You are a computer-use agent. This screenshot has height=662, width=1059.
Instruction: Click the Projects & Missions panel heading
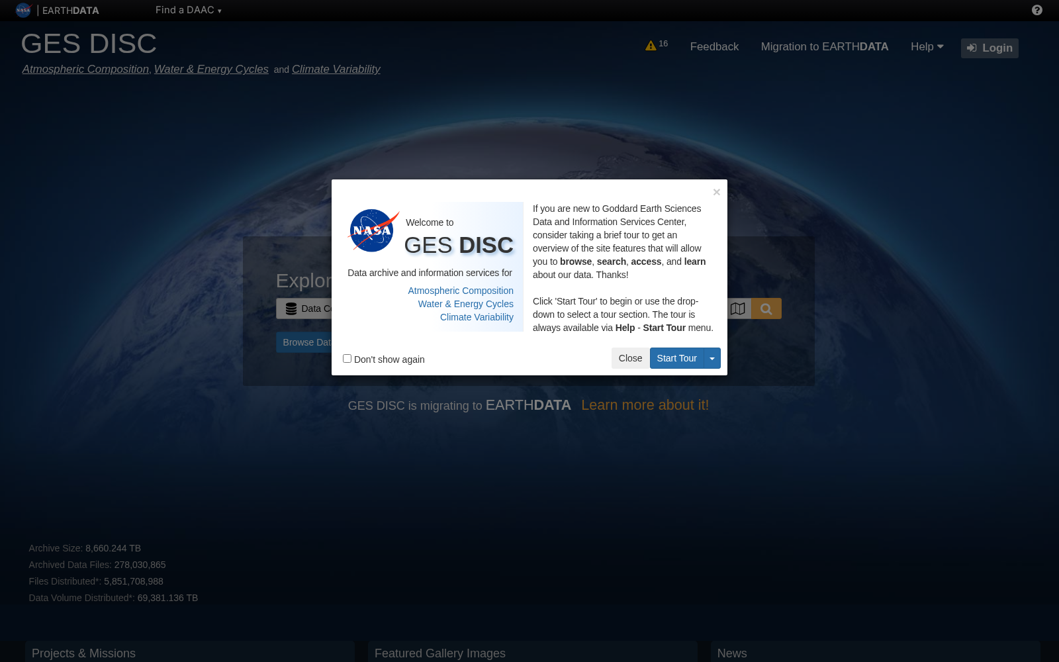coord(83,653)
